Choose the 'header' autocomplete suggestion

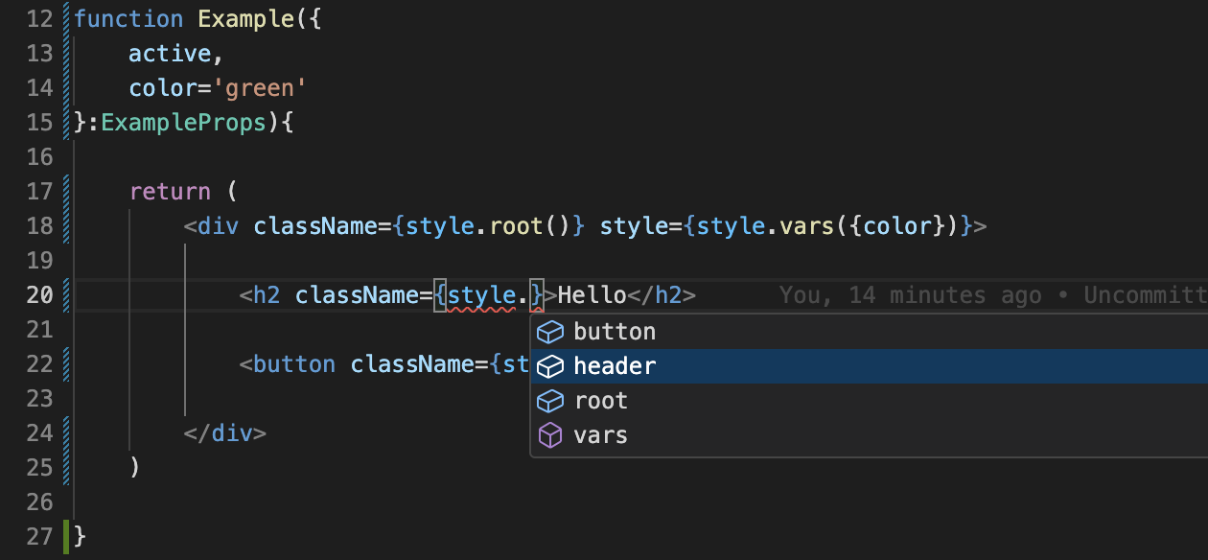[x=869, y=366]
